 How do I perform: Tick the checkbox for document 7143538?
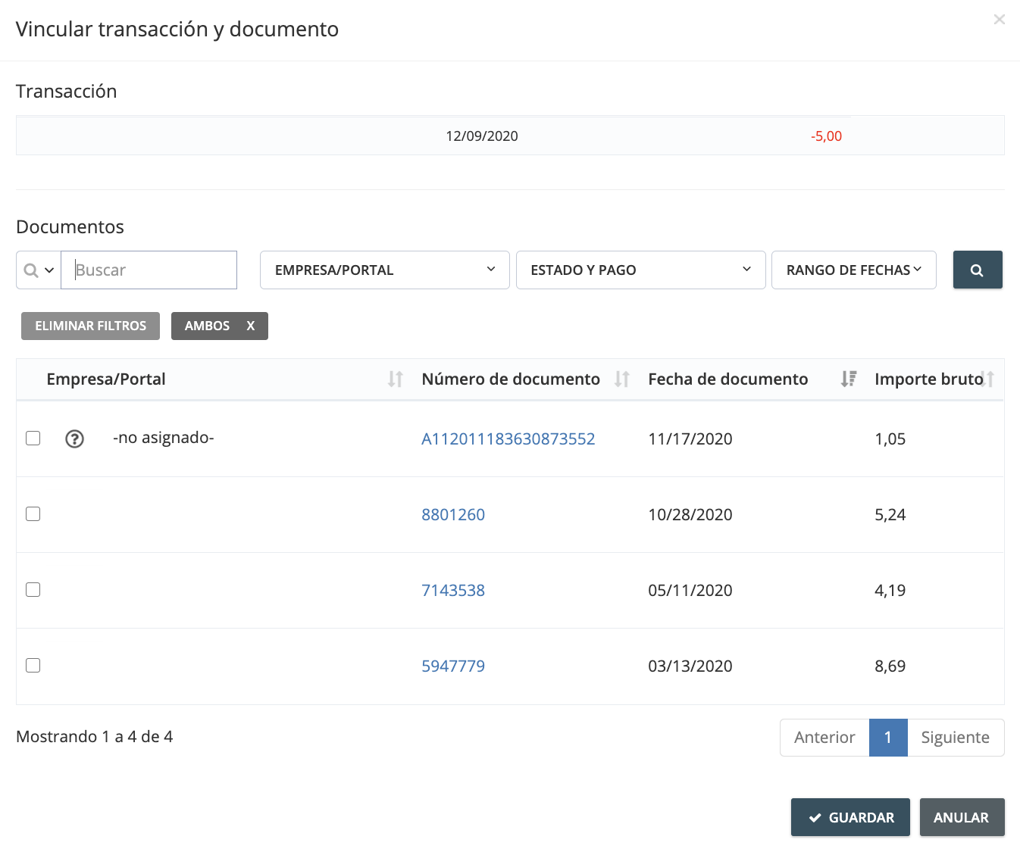pos(33,590)
